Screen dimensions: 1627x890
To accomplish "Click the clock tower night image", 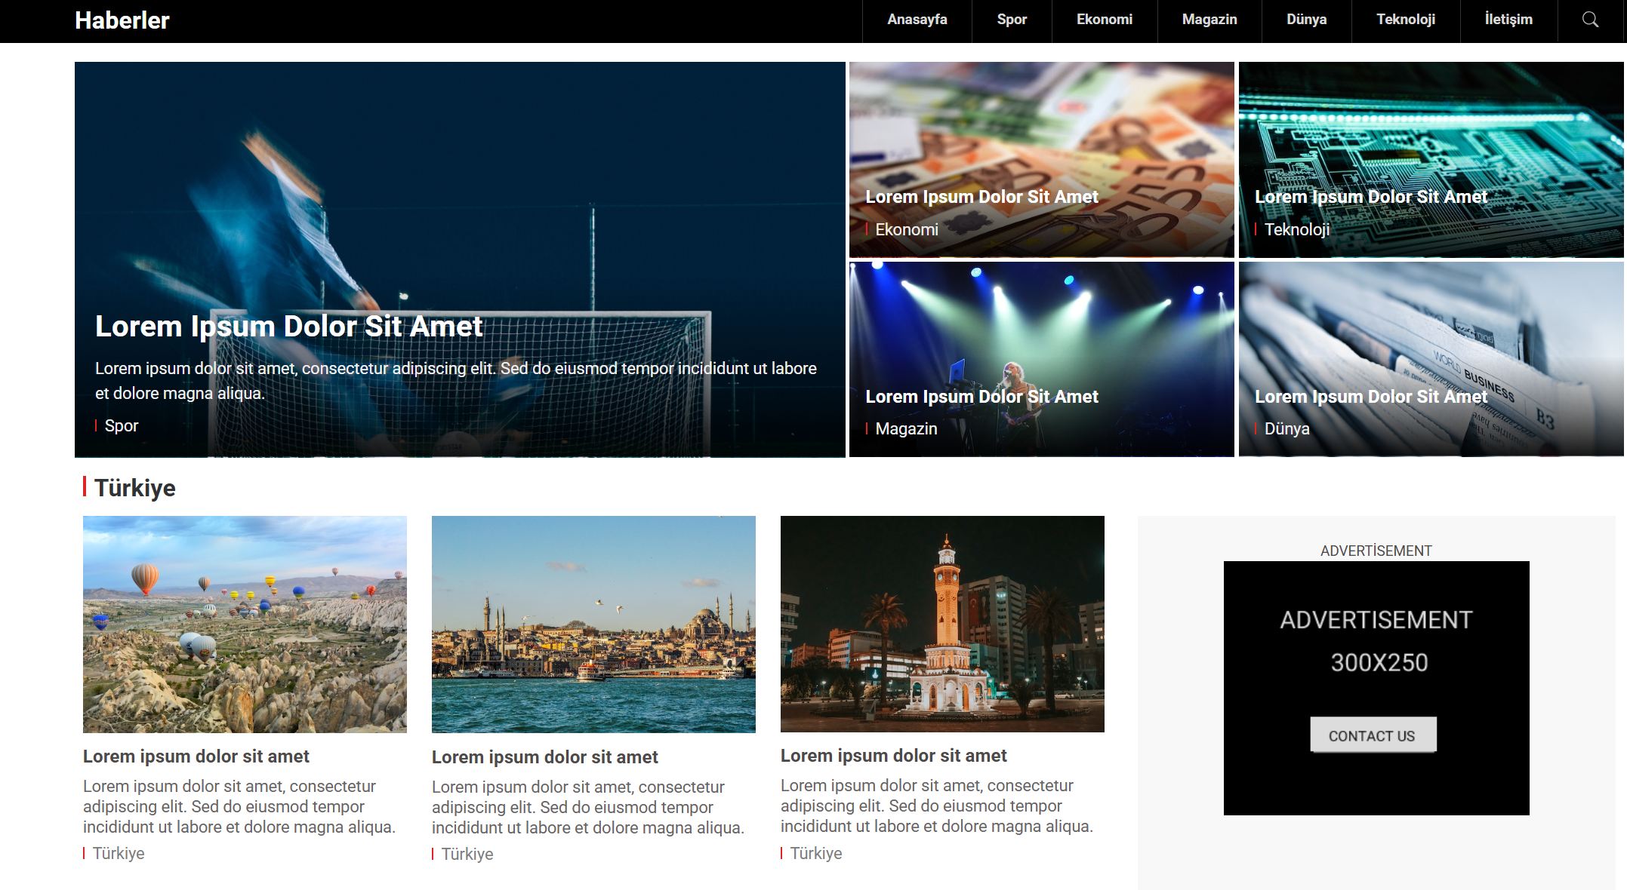I will point(942,624).
